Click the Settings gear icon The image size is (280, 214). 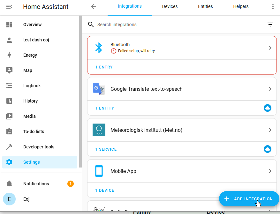pos(9,162)
